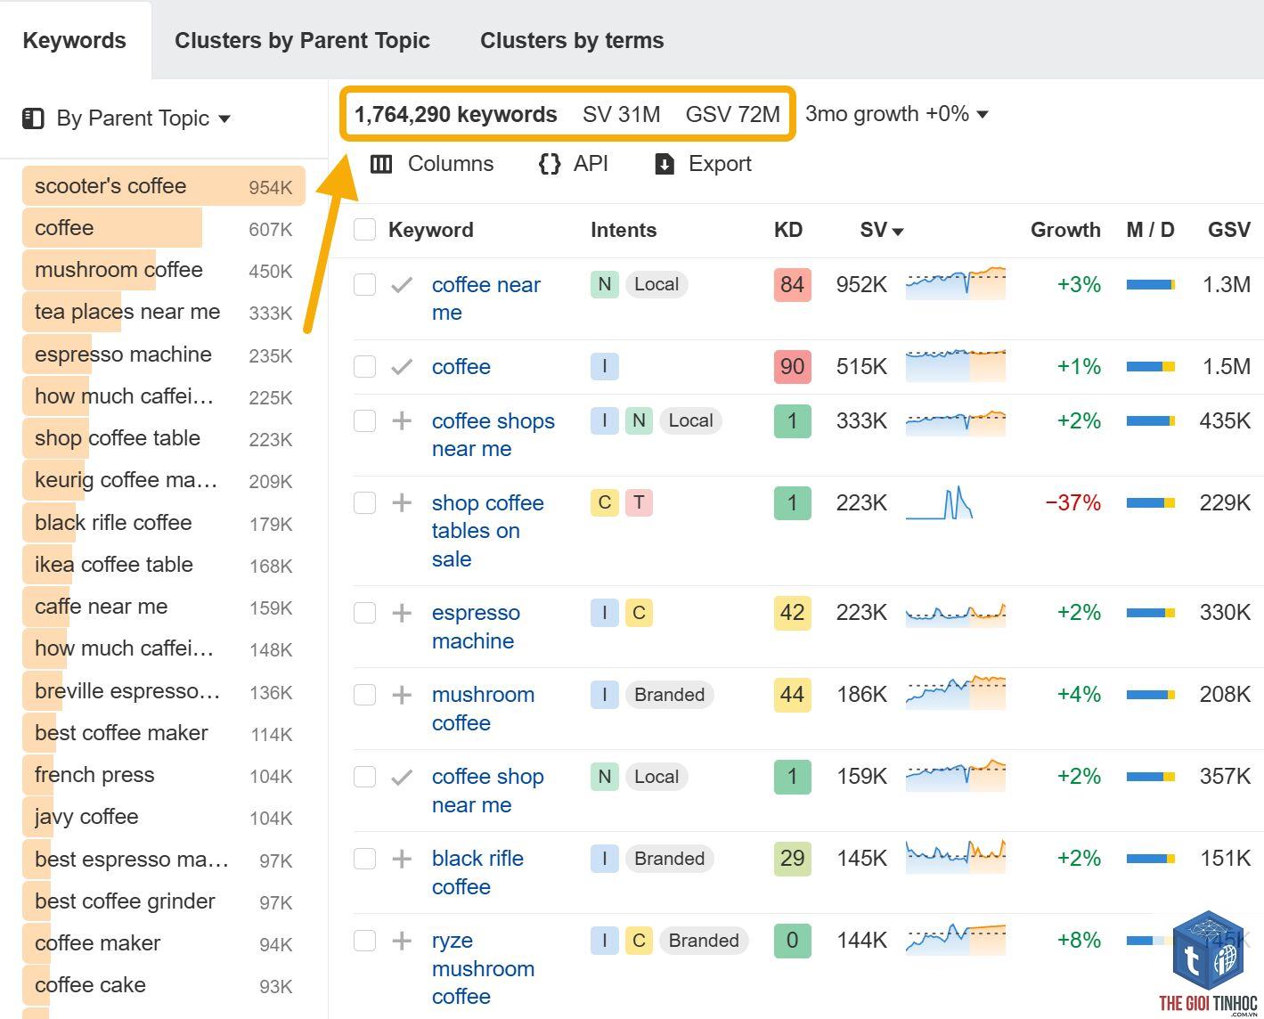Select ikea coffee table parent topic
Screen dimensions: 1264x1019
164,565
